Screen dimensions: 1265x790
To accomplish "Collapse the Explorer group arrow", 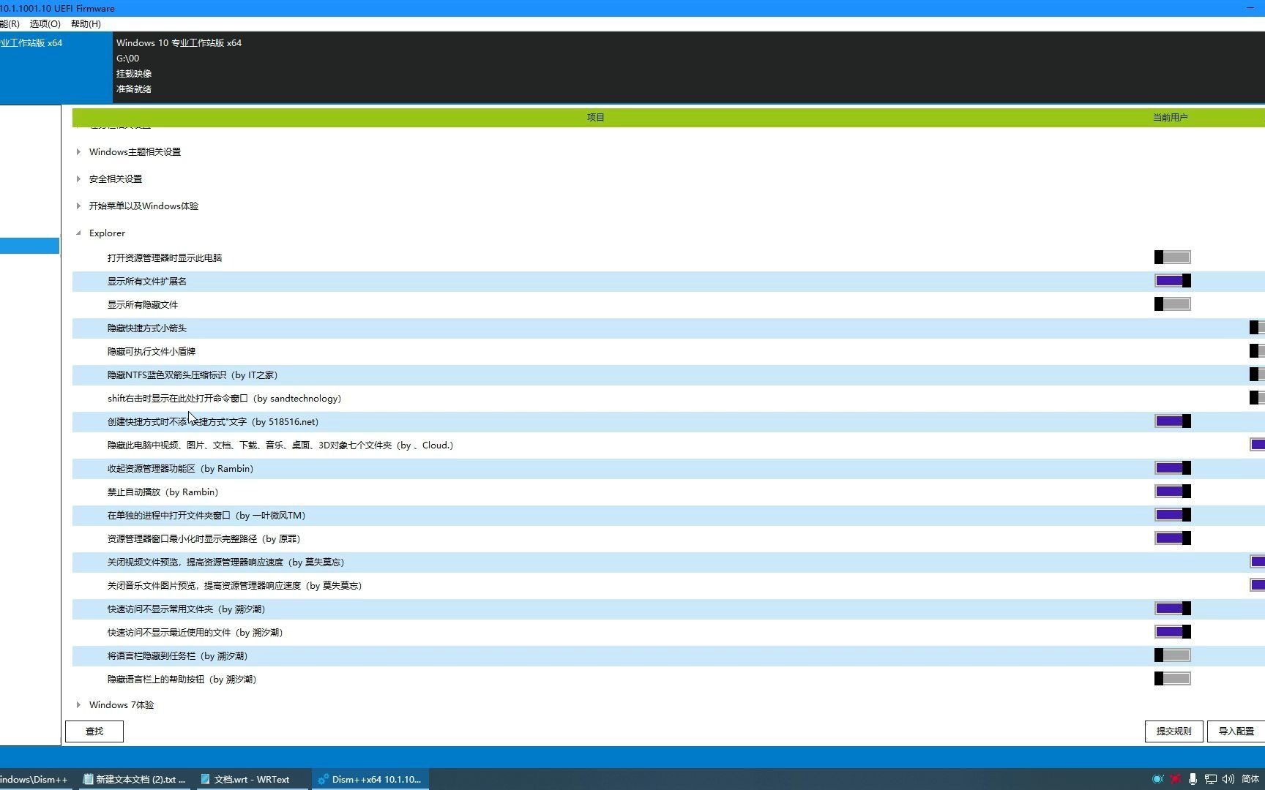I will [78, 233].
